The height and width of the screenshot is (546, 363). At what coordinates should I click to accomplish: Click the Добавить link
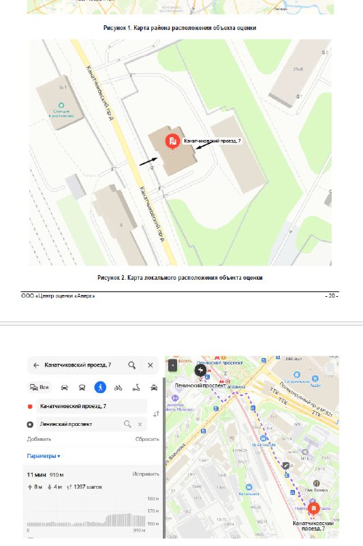point(39,439)
